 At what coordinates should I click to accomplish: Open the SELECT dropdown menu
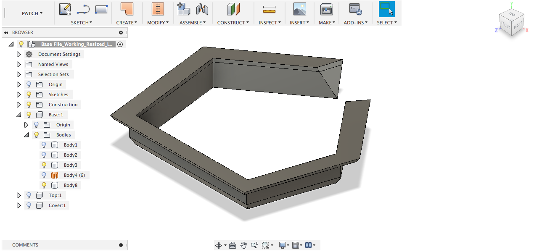point(387,23)
